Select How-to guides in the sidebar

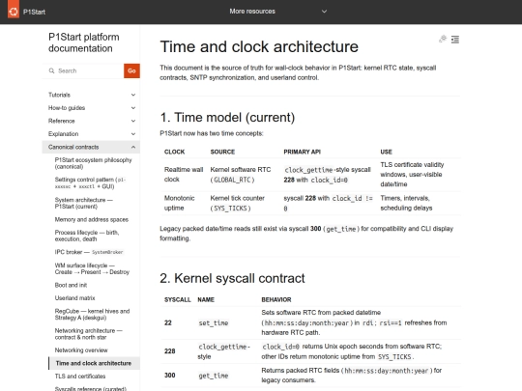[x=67, y=108]
